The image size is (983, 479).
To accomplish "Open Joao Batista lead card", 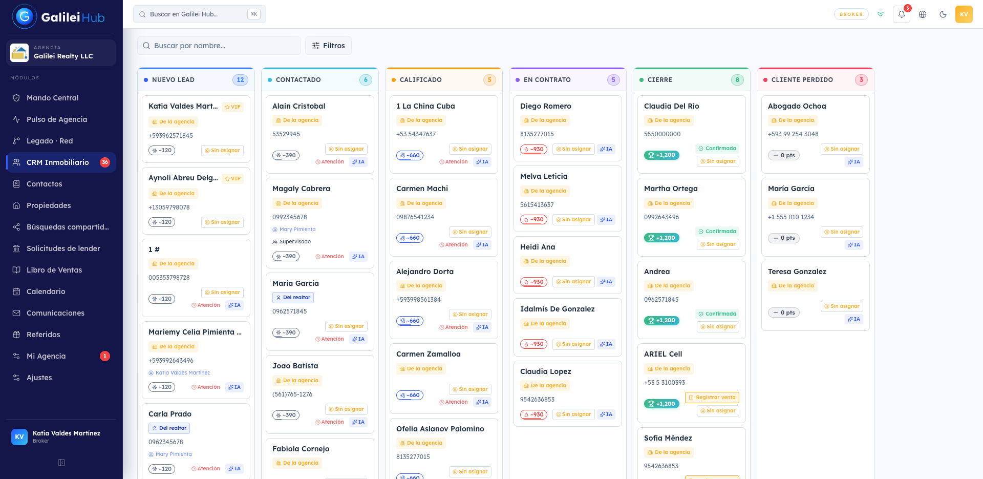I will click(320, 393).
